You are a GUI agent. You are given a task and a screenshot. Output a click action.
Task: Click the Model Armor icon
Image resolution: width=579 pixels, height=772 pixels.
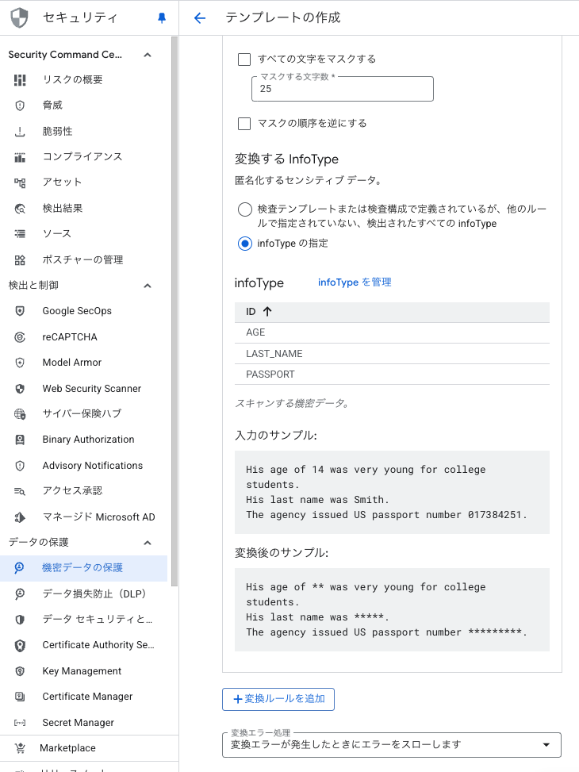[20, 363]
